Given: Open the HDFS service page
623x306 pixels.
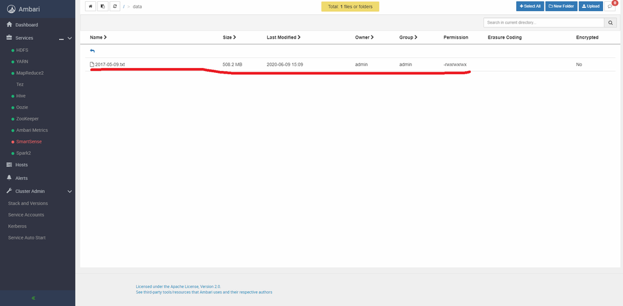Looking at the screenshot, I should click(22, 50).
